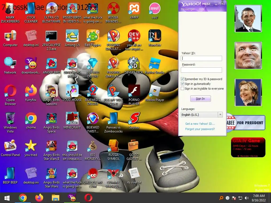
Task: Click into the Password field
Action: coord(201,70)
